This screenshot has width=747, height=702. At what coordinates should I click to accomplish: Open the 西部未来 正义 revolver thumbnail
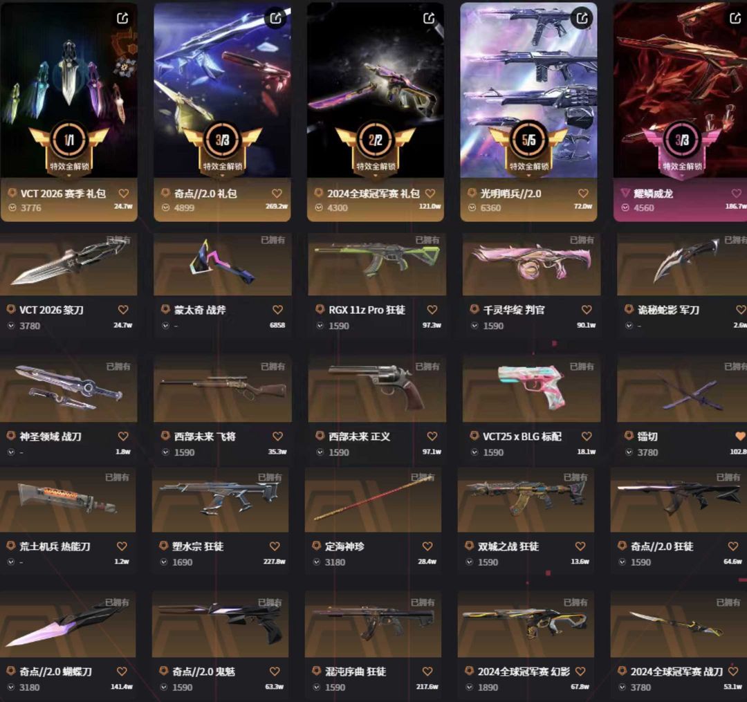point(377,389)
